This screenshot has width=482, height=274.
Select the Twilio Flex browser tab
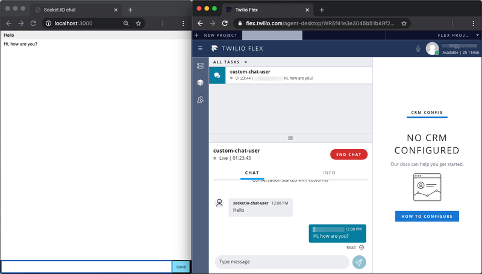click(x=268, y=10)
